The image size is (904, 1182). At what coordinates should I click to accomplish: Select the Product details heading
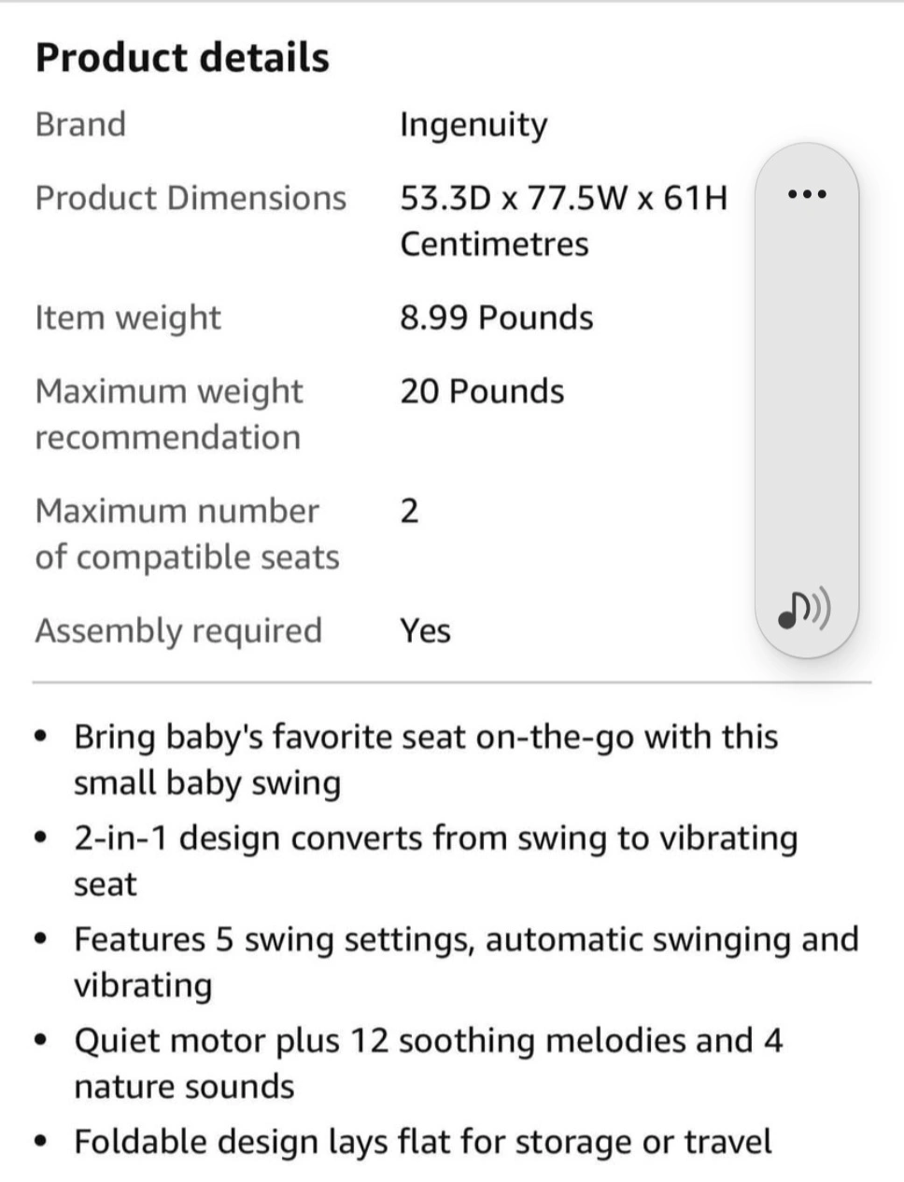click(183, 57)
